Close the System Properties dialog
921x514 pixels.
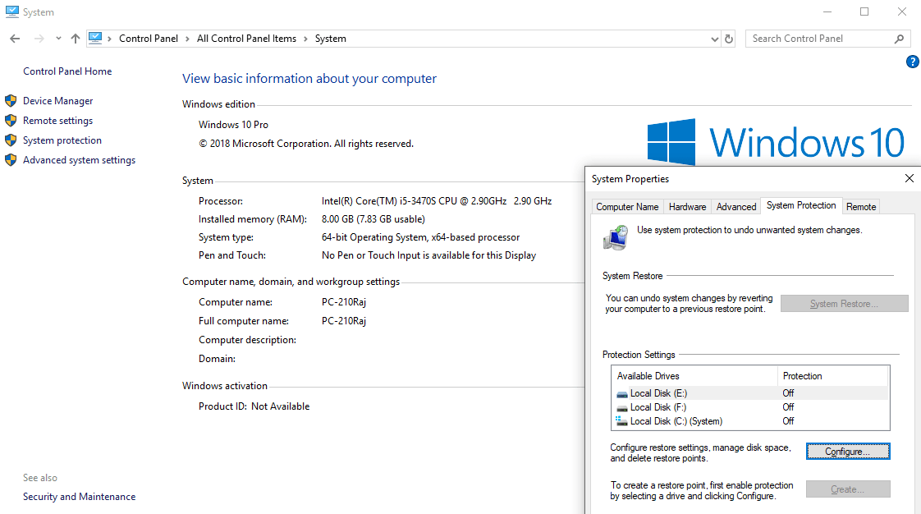[x=910, y=178]
